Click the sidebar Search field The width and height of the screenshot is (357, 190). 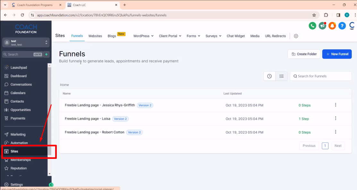(x=22, y=55)
